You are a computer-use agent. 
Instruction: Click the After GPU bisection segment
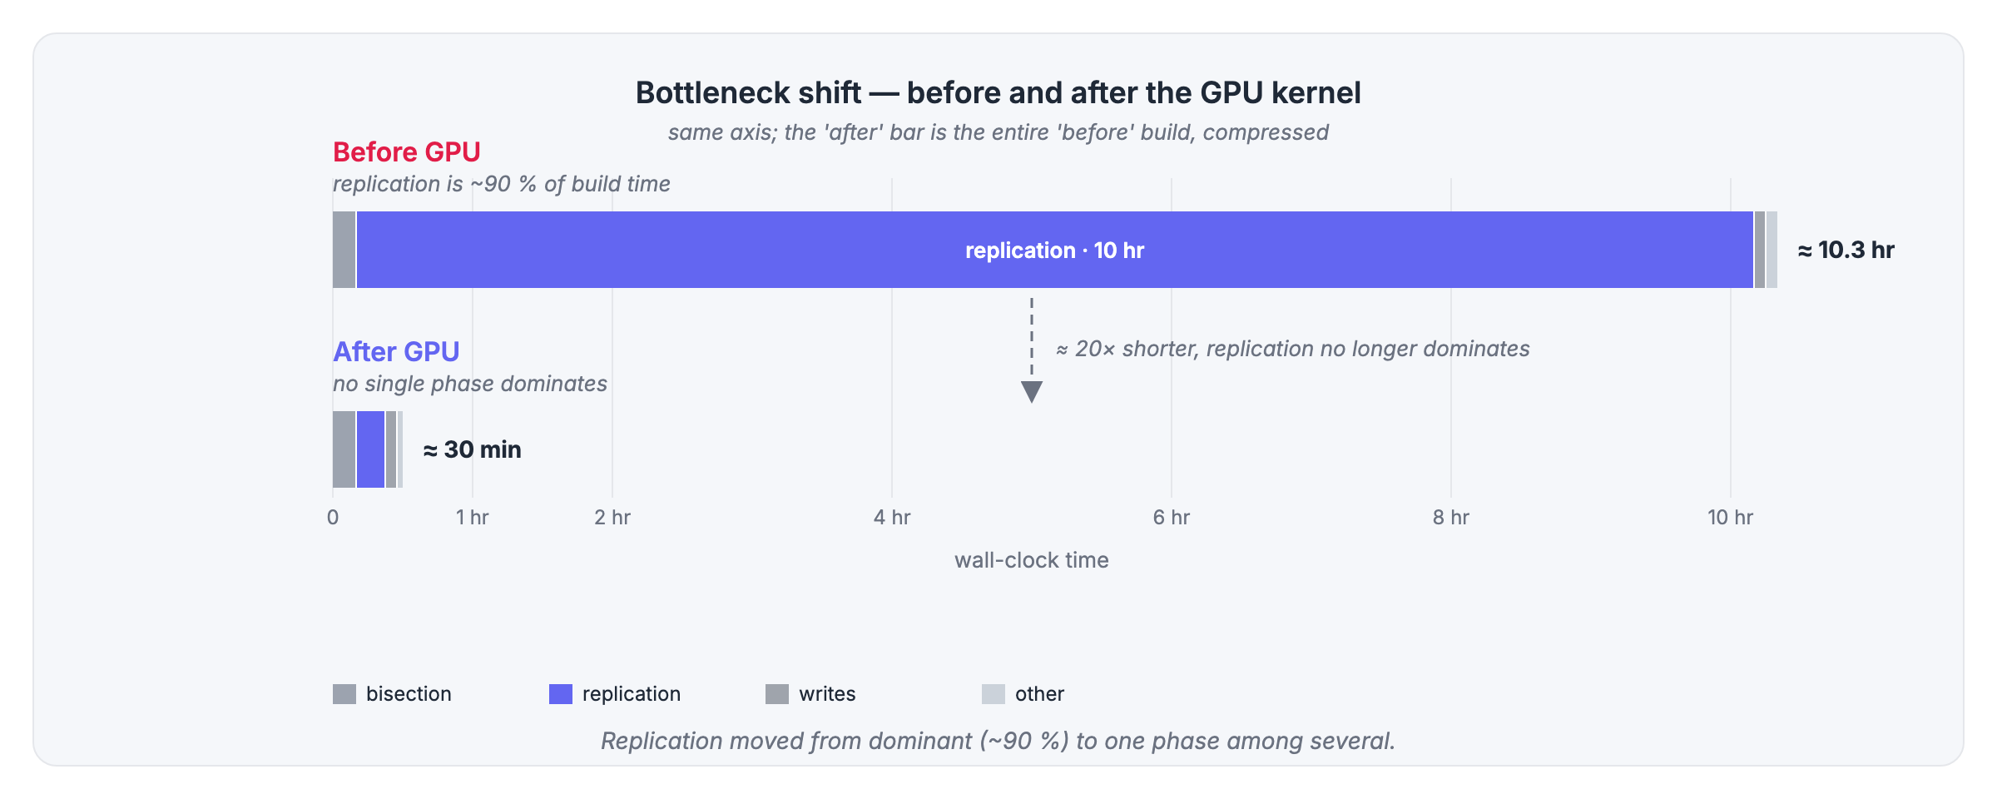[x=344, y=449]
